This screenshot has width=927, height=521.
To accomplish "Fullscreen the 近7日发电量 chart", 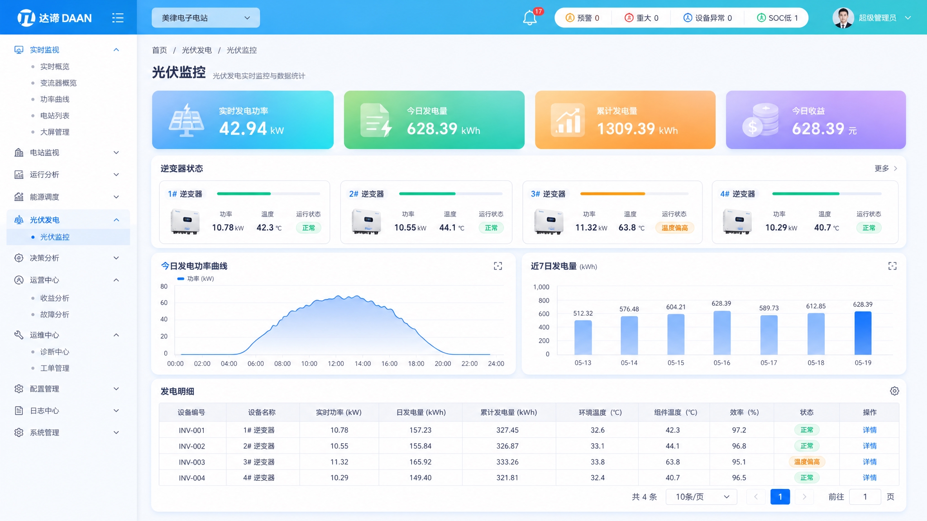I will (x=892, y=266).
